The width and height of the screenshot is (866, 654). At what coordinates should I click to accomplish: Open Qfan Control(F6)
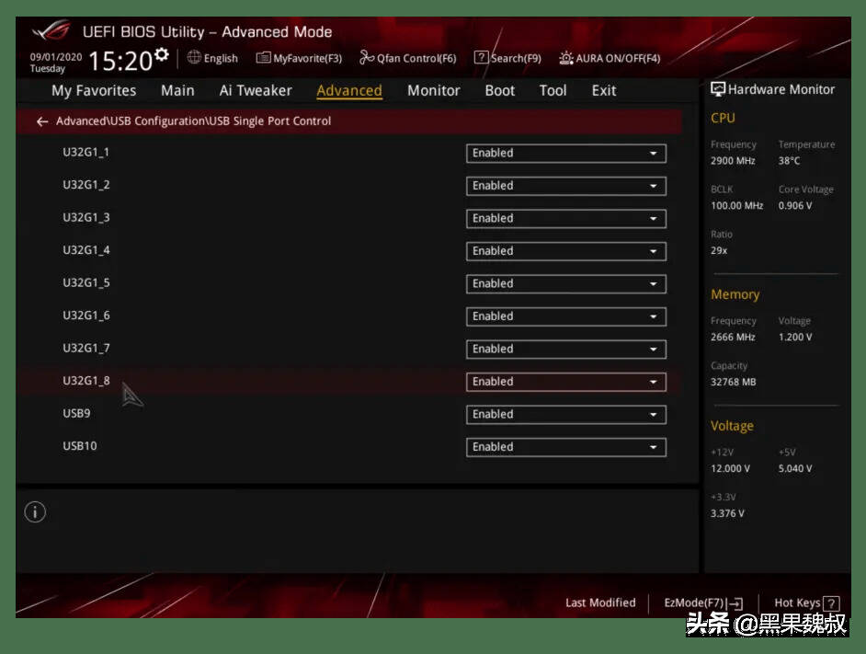(x=408, y=58)
